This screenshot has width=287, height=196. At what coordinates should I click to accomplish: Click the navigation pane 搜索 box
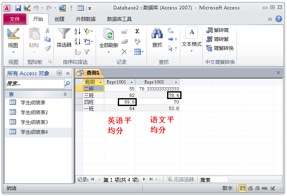tap(35, 83)
